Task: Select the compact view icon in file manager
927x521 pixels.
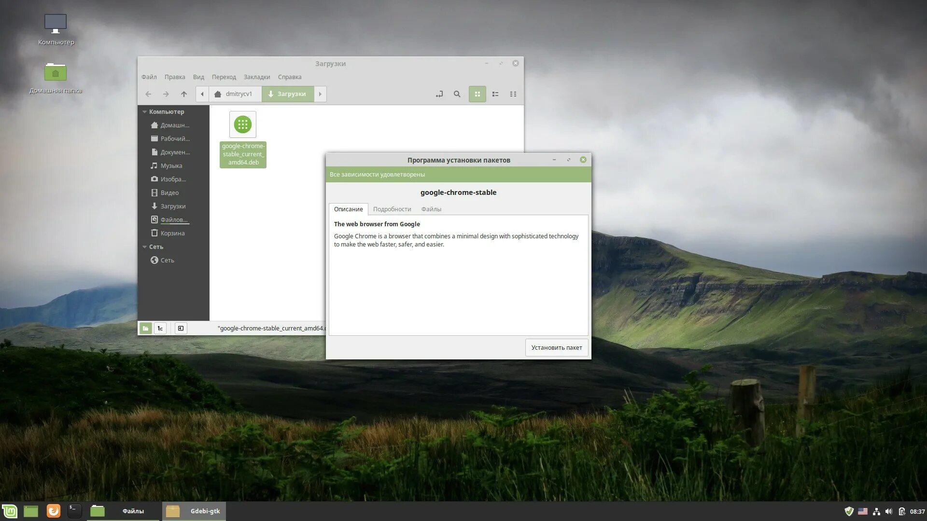Action: [513, 94]
